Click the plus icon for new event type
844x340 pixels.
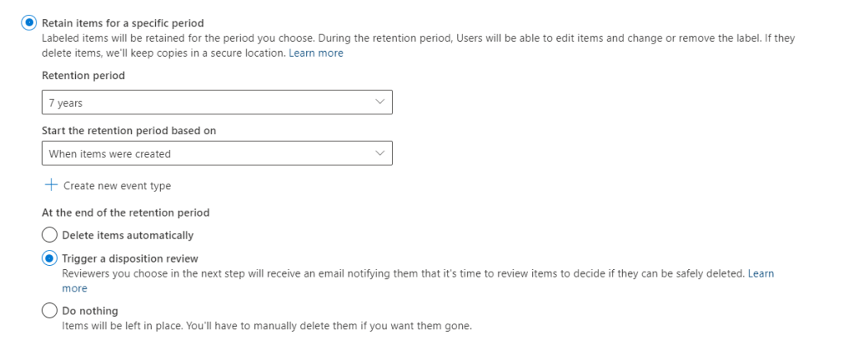50,185
